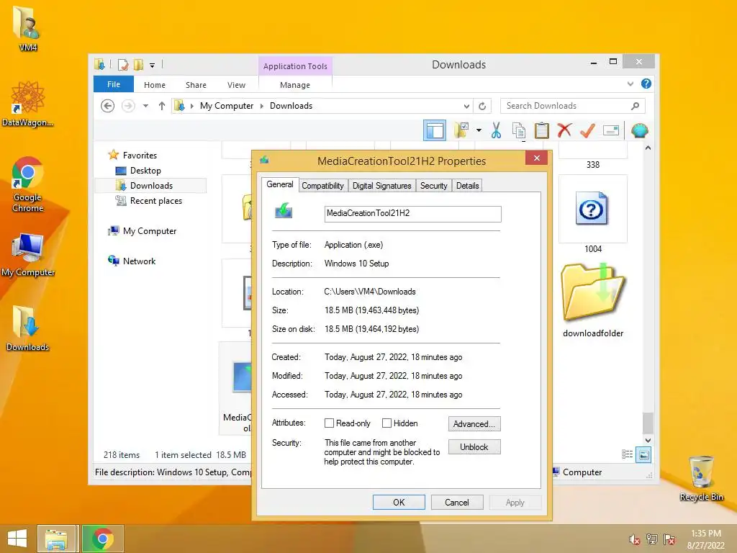Open the Manage ribbon tab
Screen dimensions: 737x553
(294, 85)
